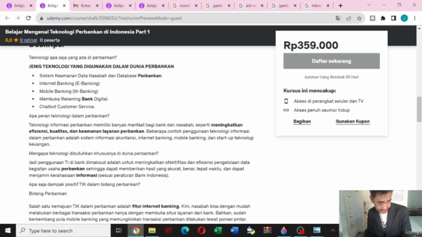Open the Chrome three-dot menu
The height and width of the screenshot is (237, 422).
[415, 18]
